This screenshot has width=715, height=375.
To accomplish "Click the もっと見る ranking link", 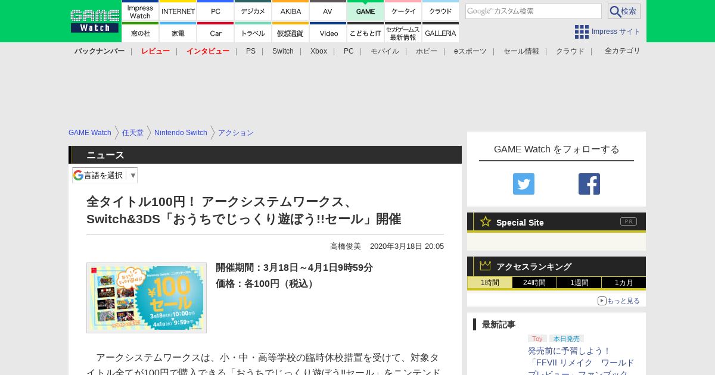I will click(623, 301).
